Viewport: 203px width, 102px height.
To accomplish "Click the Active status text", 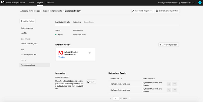I will tap(60, 35).
